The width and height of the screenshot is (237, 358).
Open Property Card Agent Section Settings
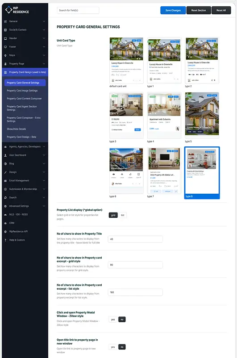[x=22, y=108]
